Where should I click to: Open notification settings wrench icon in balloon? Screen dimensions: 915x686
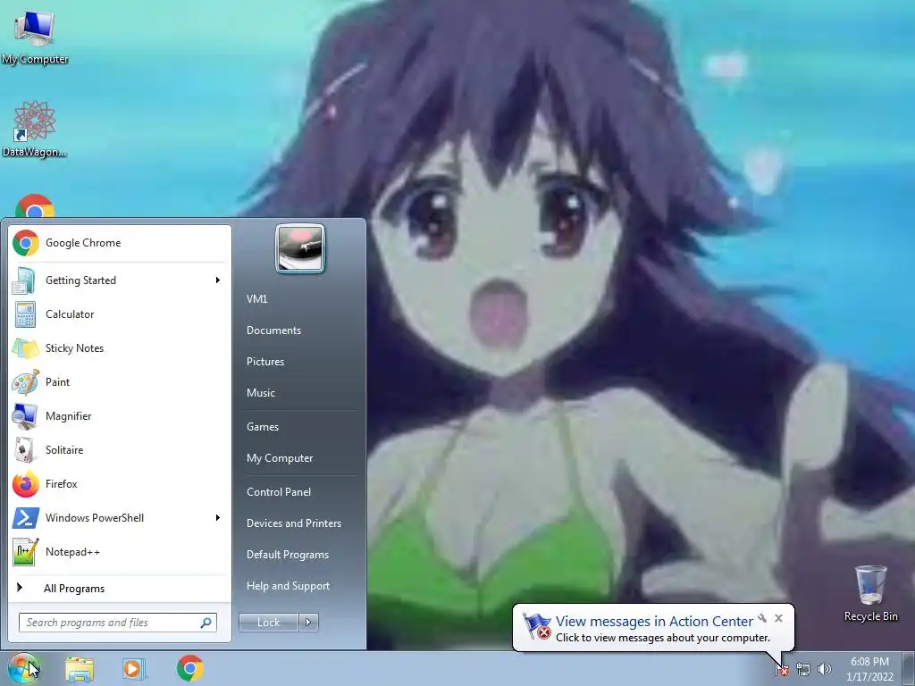762,618
